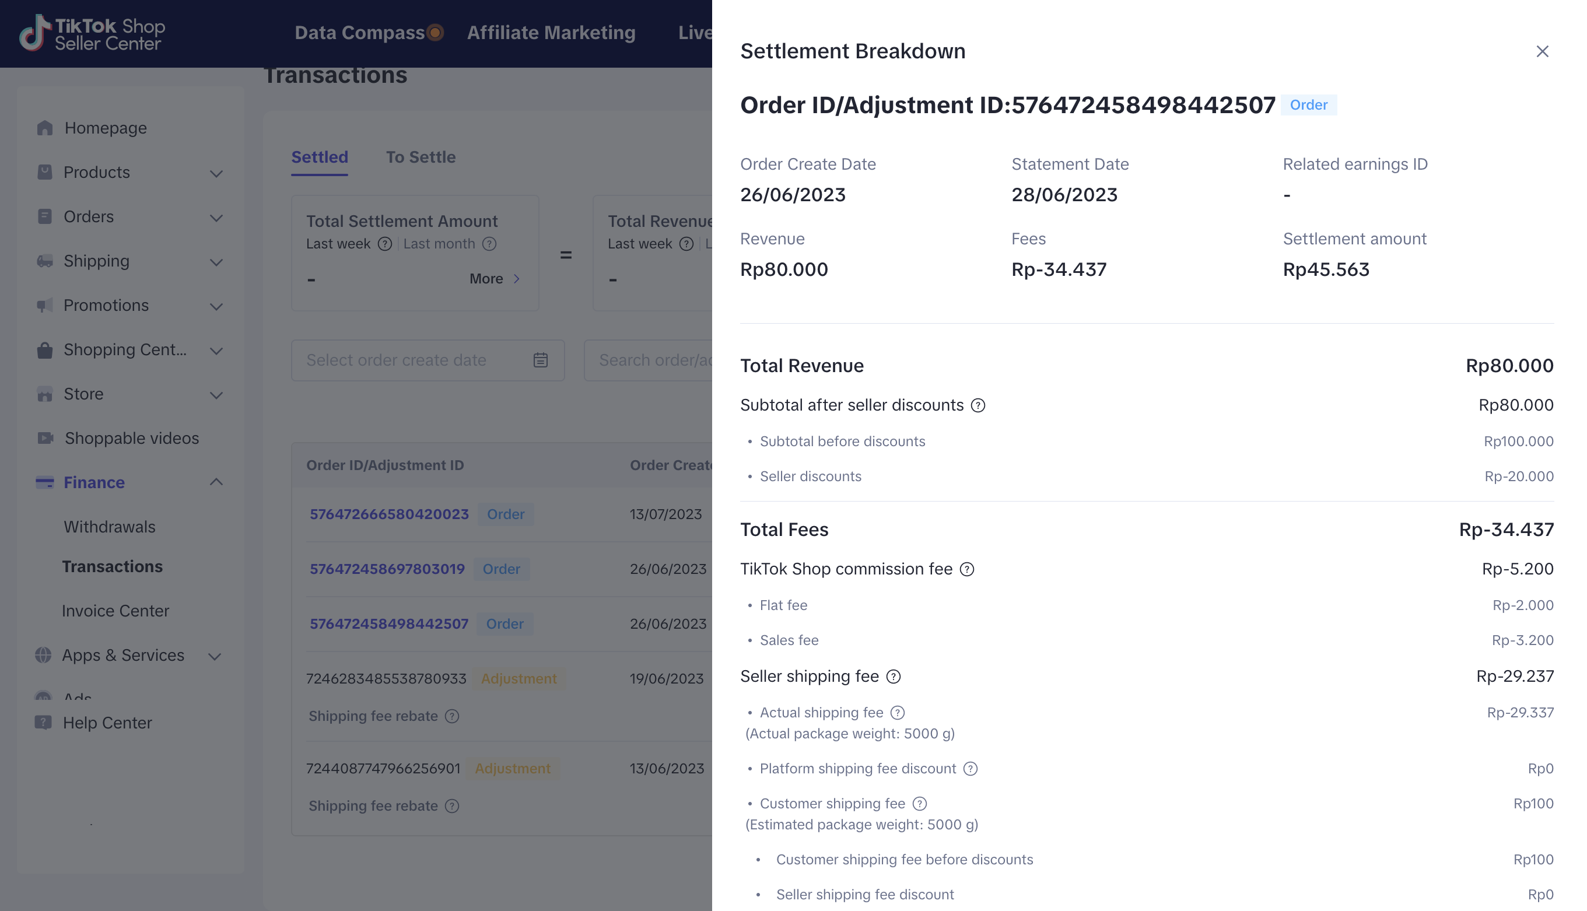The image size is (1587, 911).
Task: Click the calendar icon in date field
Action: 541,360
